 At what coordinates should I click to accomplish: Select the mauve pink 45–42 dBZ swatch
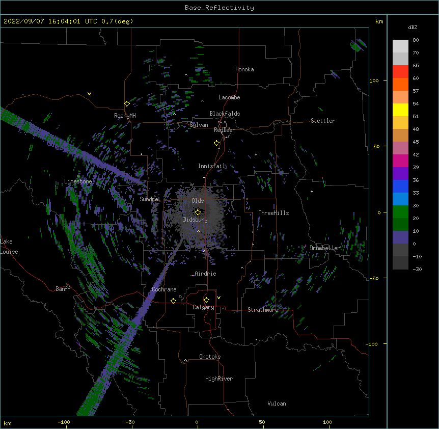coord(400,148)
